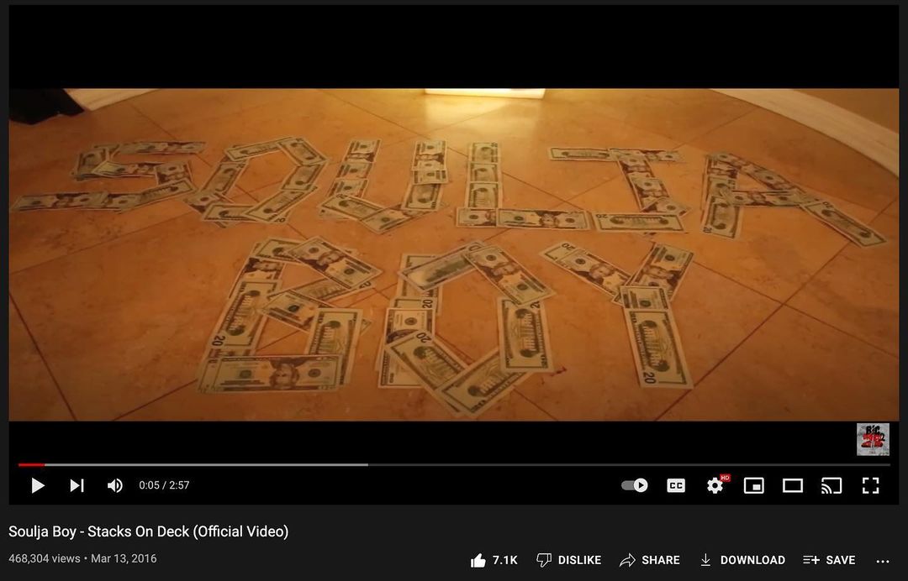Image resolution: width=908 pixels, height=581 pixels.
Task: Click the channel watermark thumbnail
Action: (873, 439)
